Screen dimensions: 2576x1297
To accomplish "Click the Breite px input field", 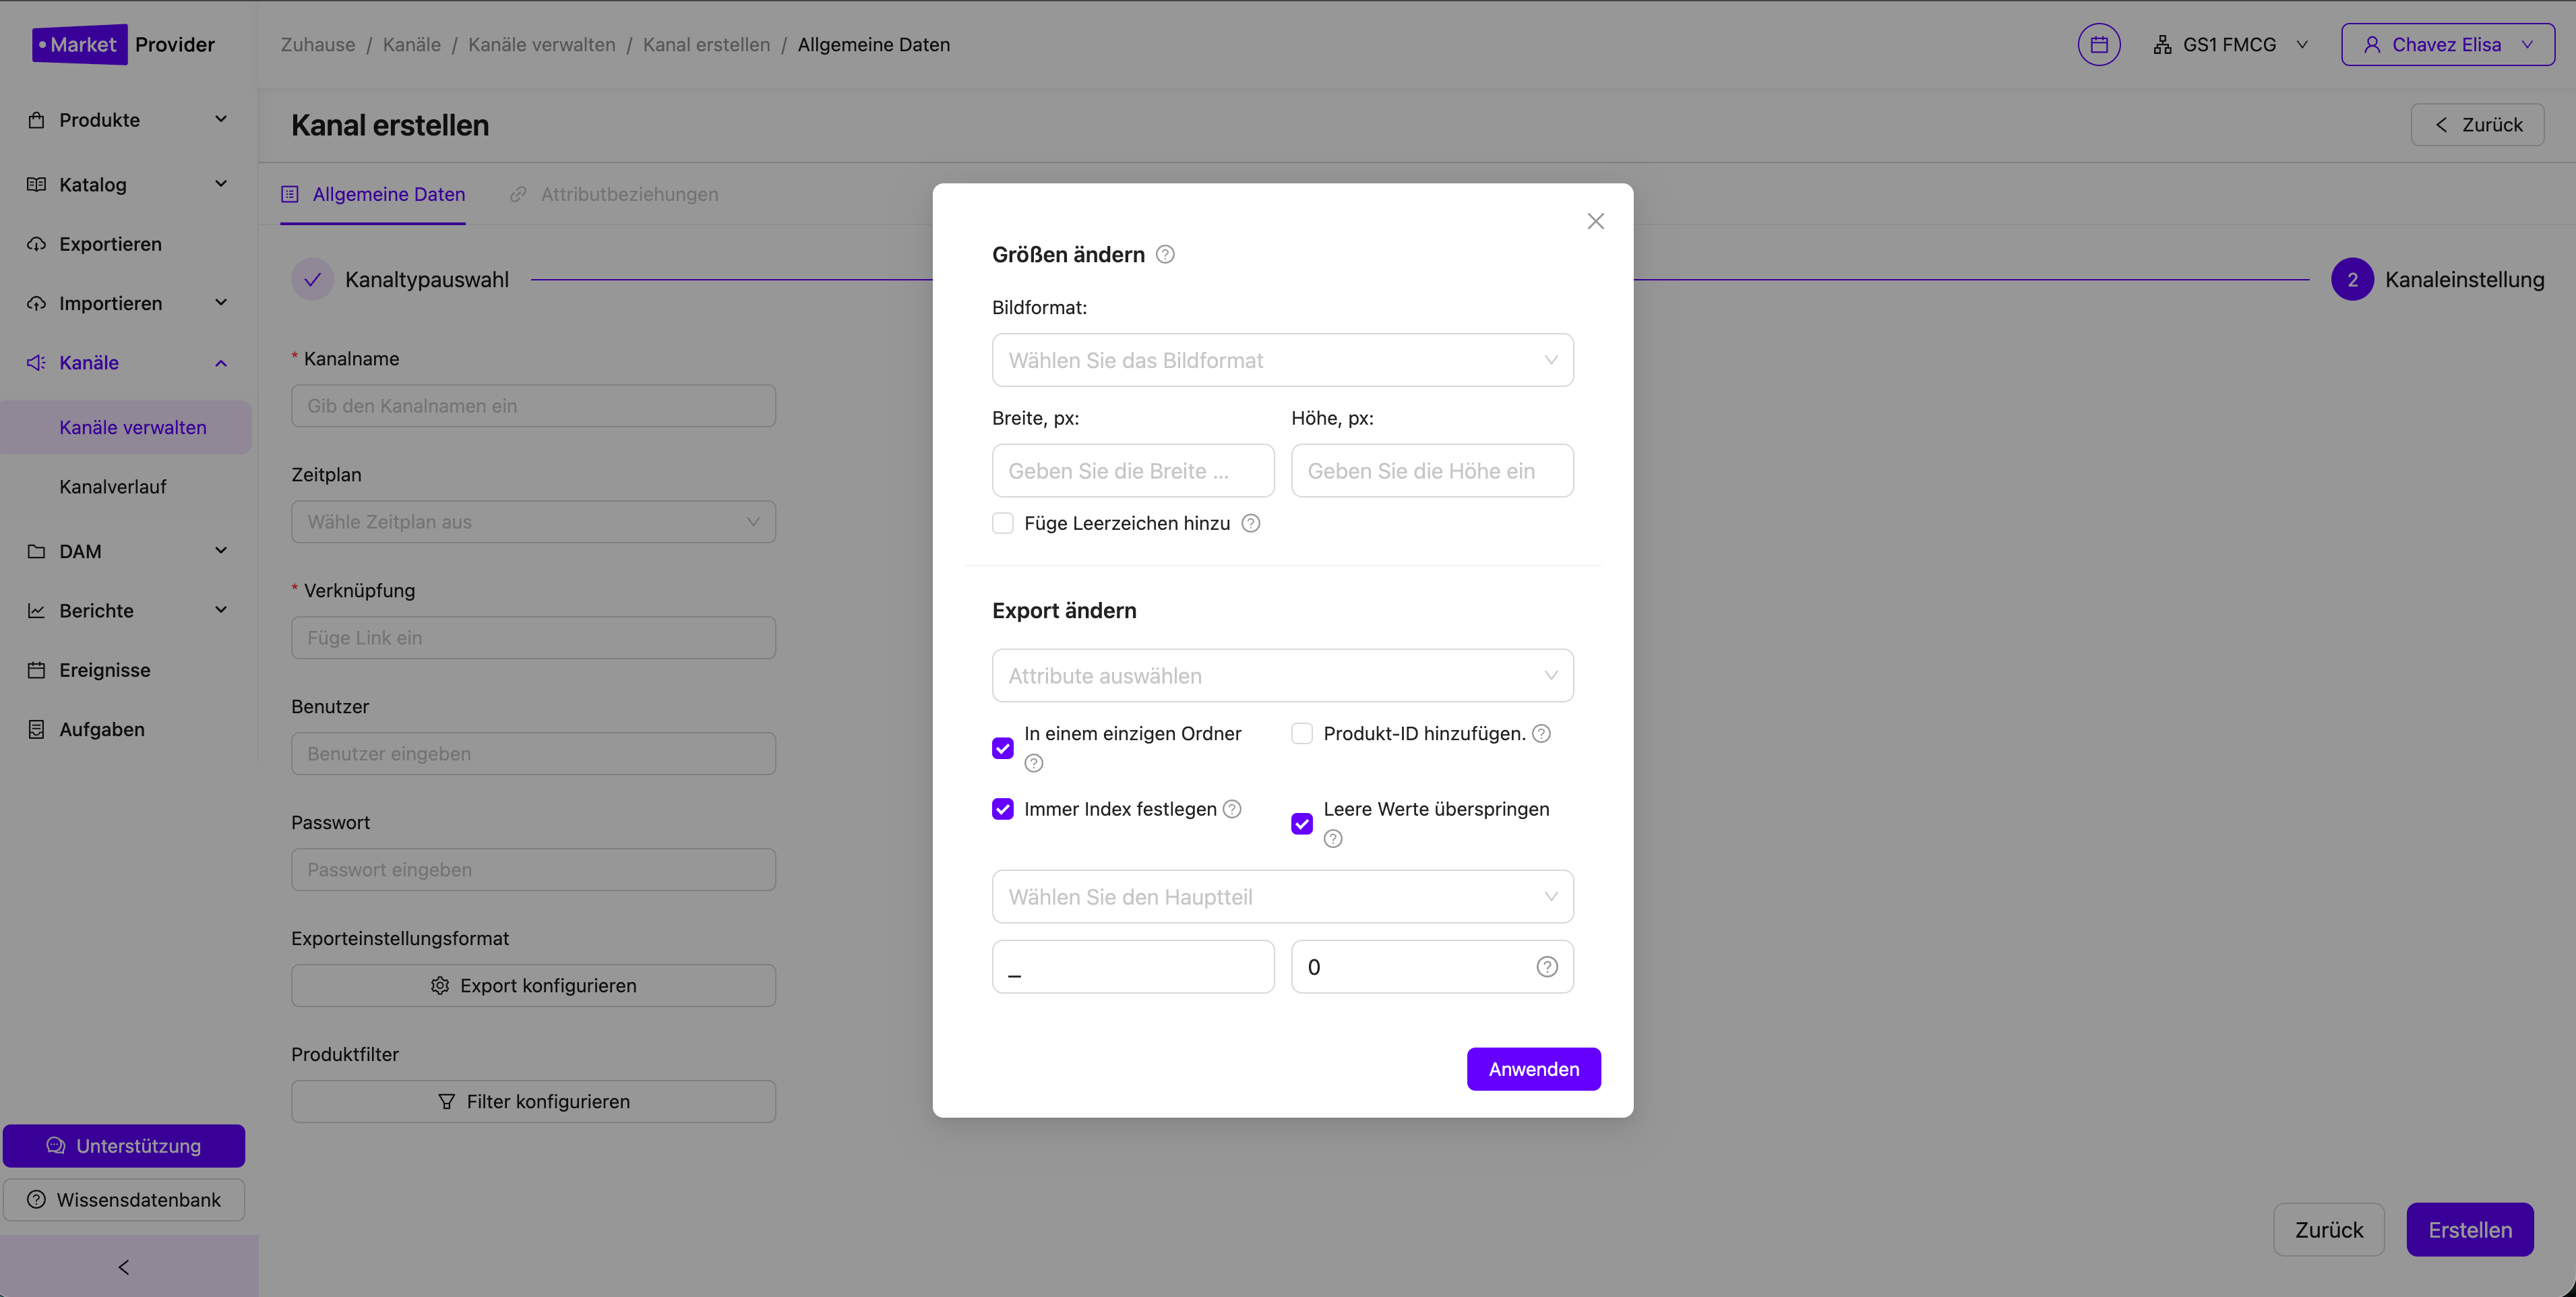I will [x=1132, y=470].
